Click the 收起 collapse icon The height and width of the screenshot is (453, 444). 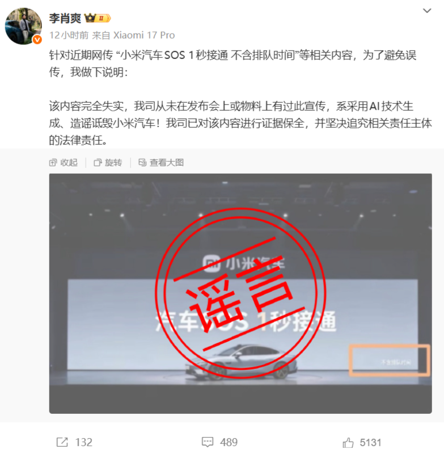point(53,163)
